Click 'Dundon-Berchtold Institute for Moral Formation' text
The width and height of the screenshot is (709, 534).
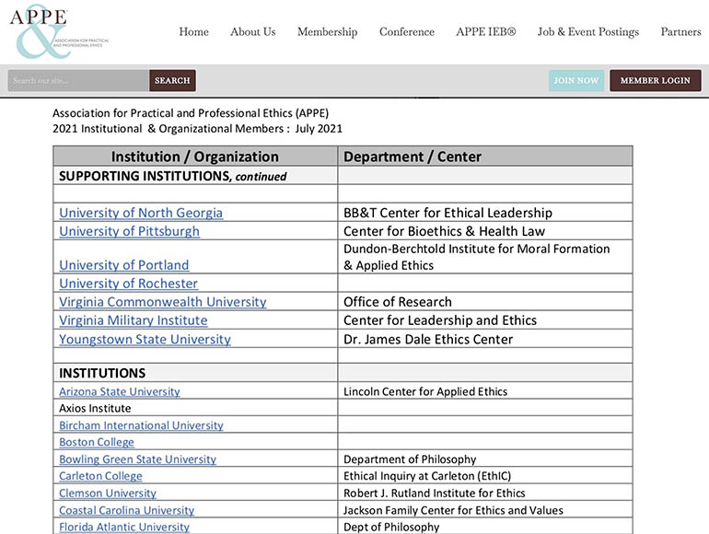click(x=477, y=249)
